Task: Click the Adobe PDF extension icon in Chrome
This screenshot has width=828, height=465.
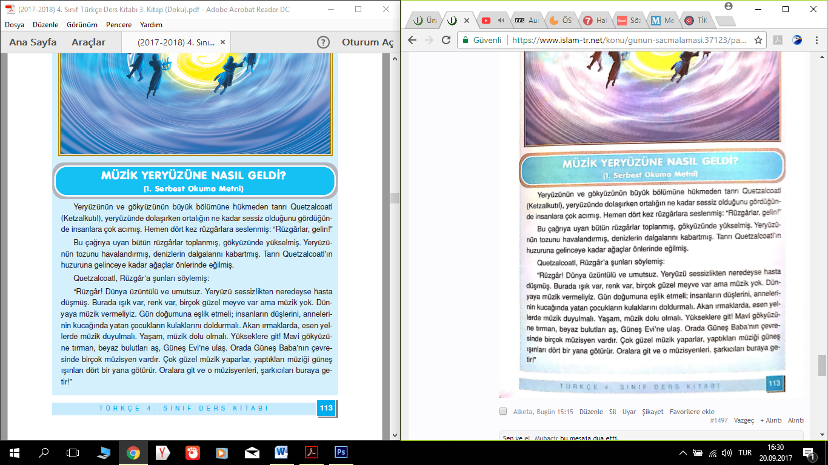Action: [x=778, y=40]
